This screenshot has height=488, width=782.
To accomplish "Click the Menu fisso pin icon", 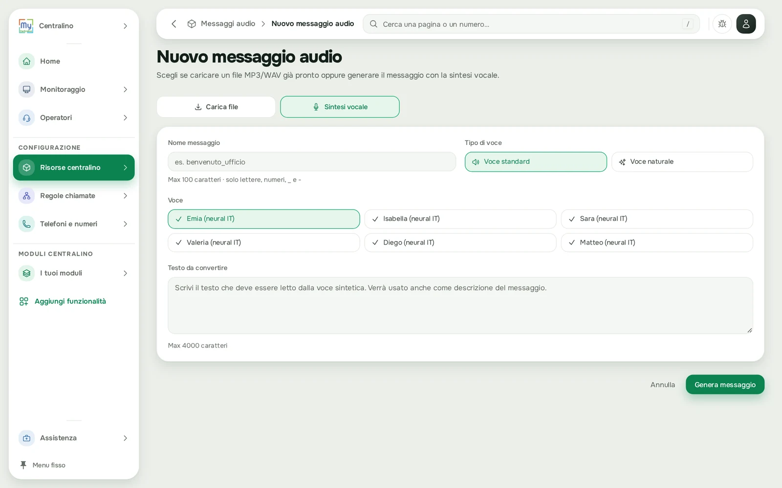I will click(23, 465).
